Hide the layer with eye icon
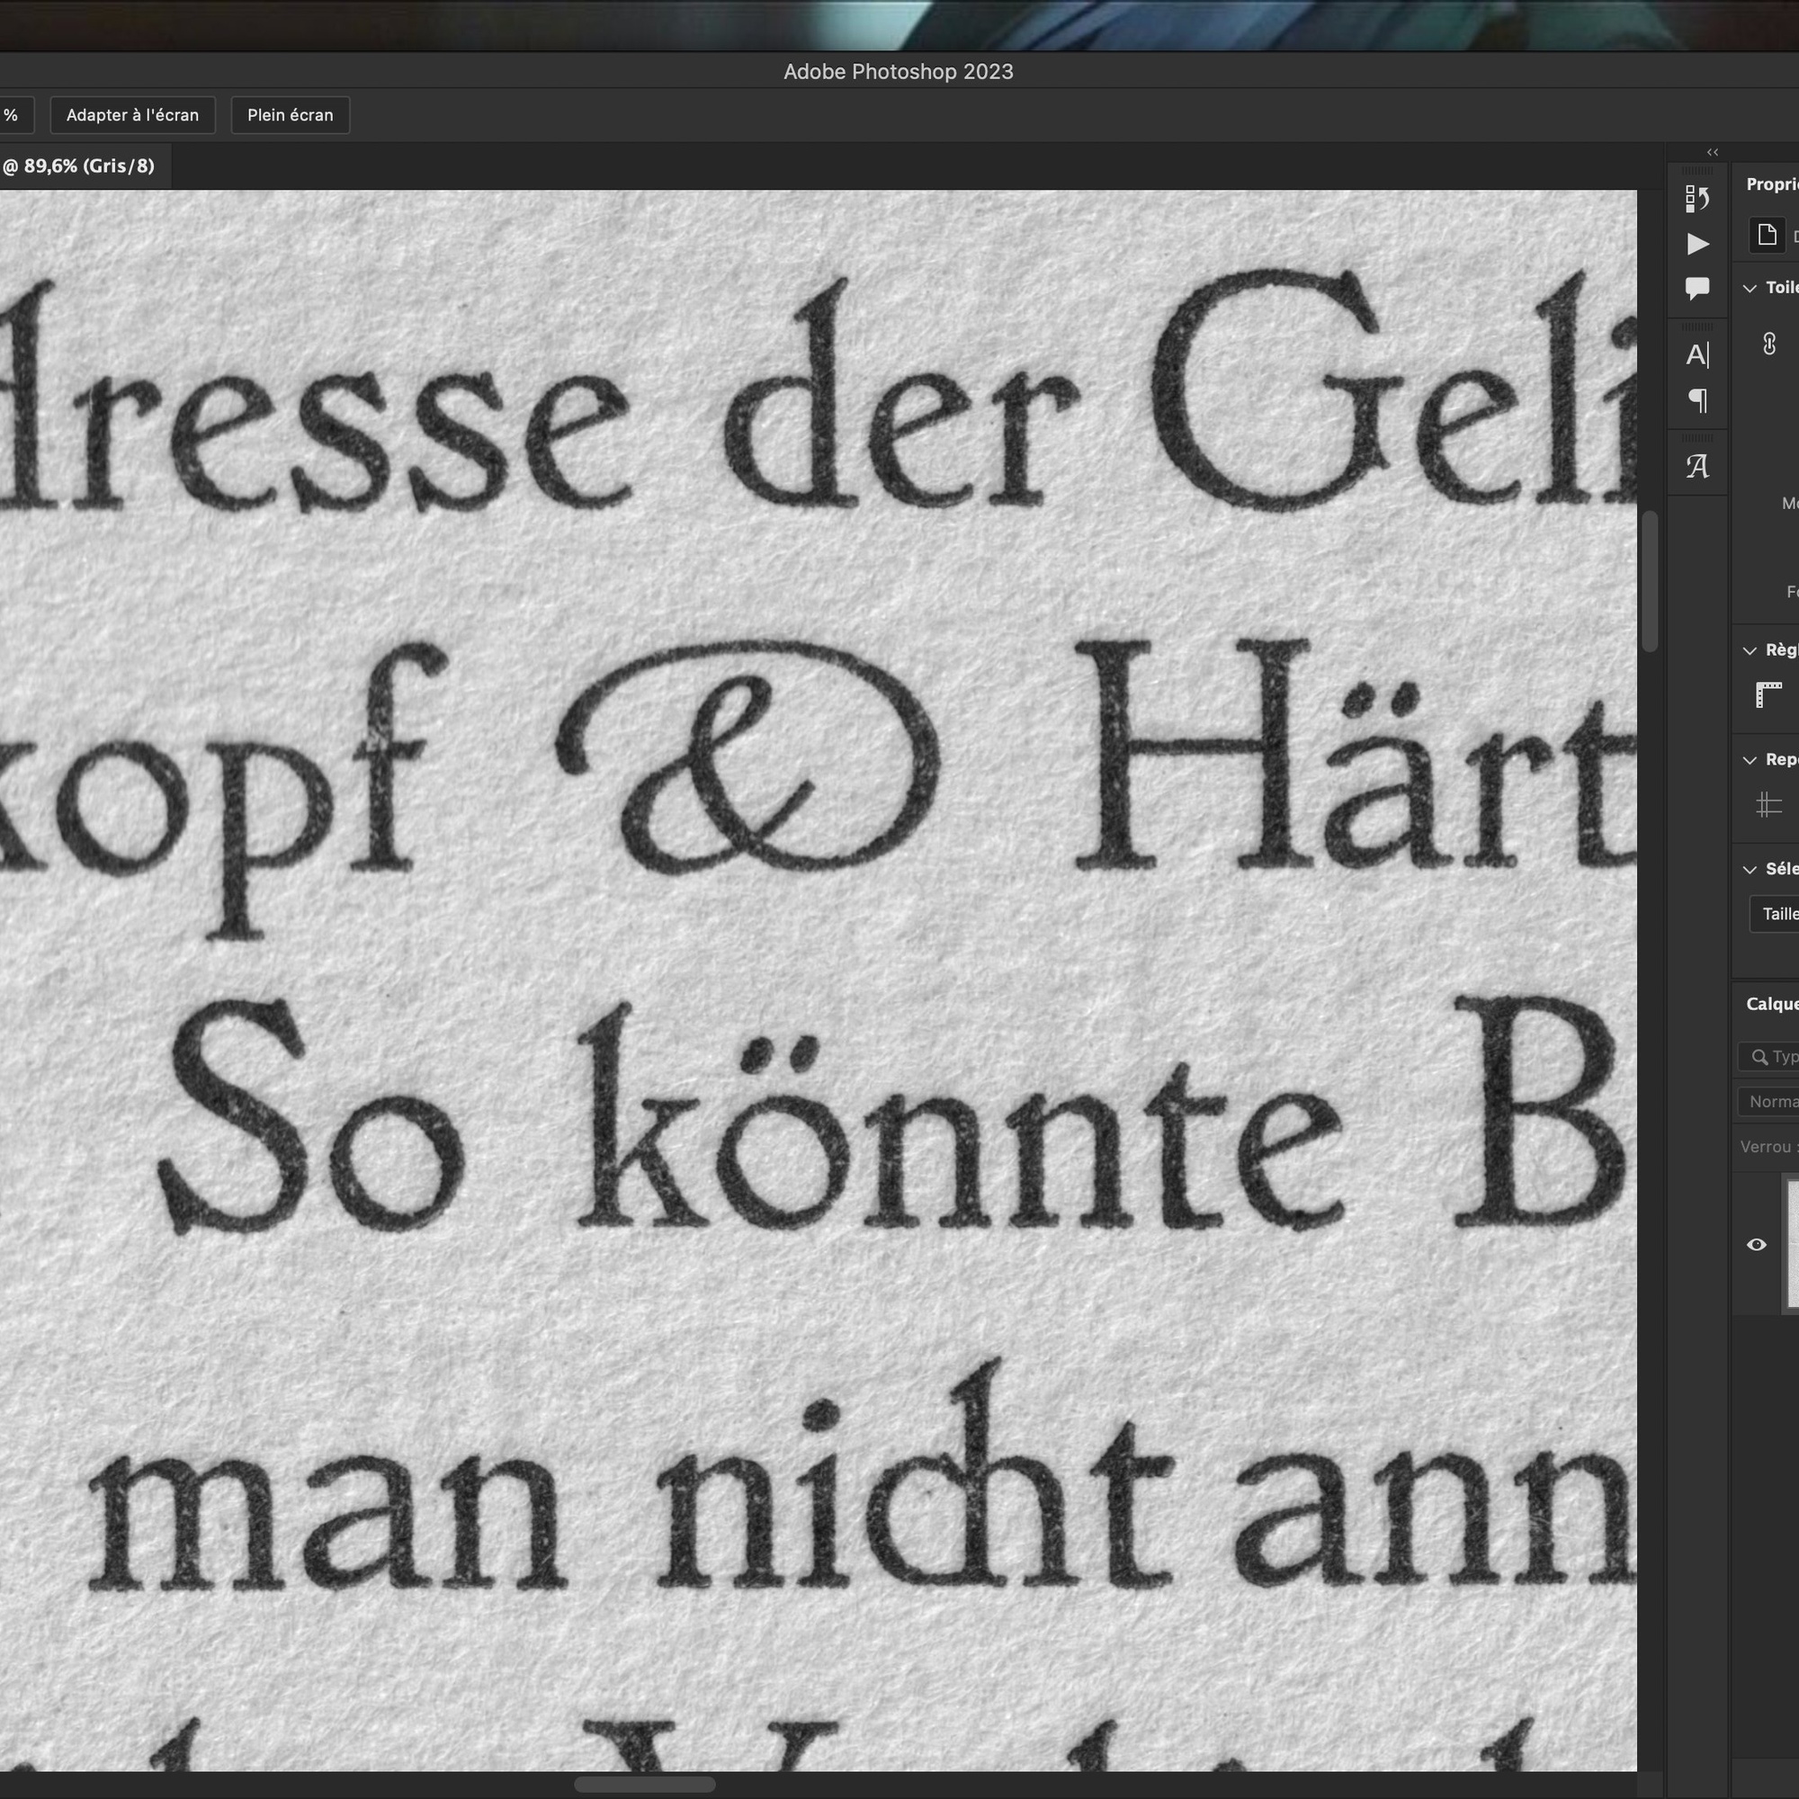1799x1799 pixels. click(1756, 1245)
